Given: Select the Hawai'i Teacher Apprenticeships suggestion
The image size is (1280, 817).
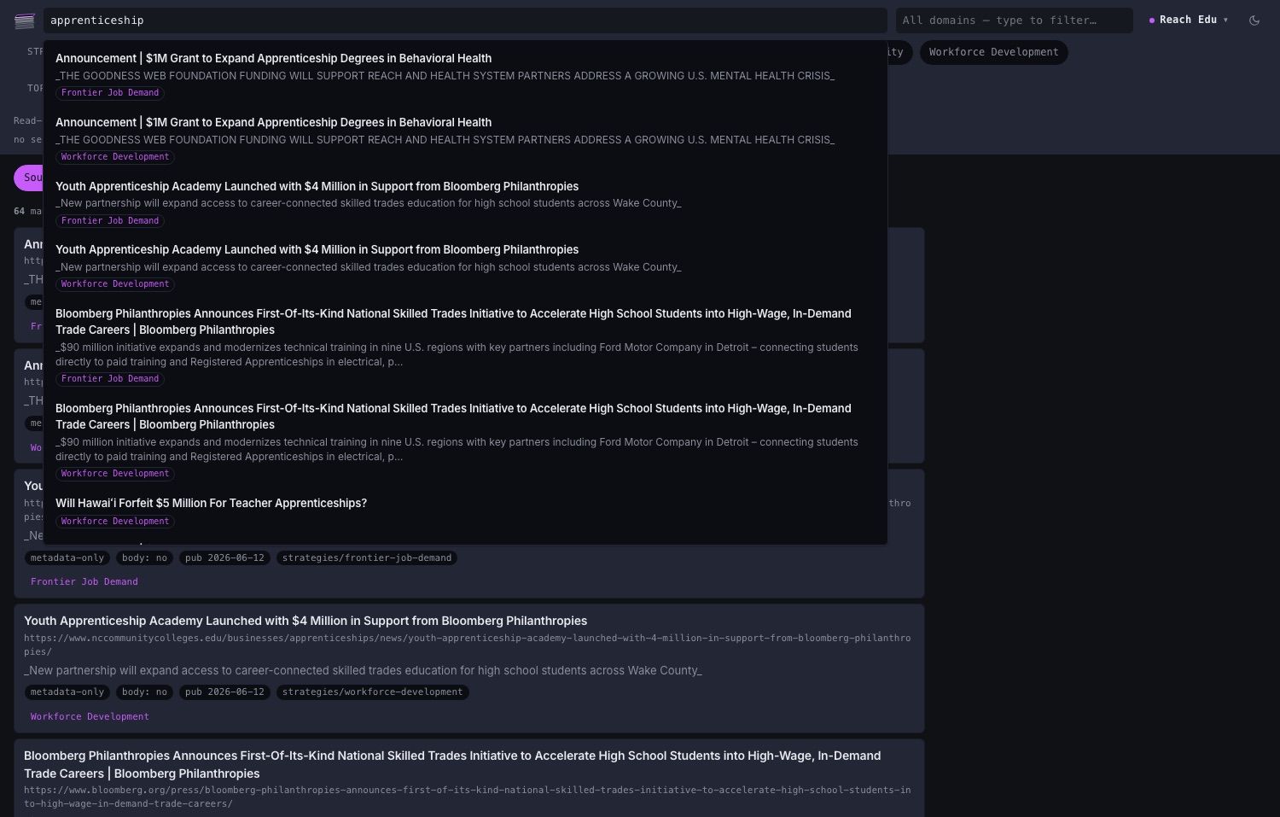Looking at the screenshot, I should [x=465, y=511].
